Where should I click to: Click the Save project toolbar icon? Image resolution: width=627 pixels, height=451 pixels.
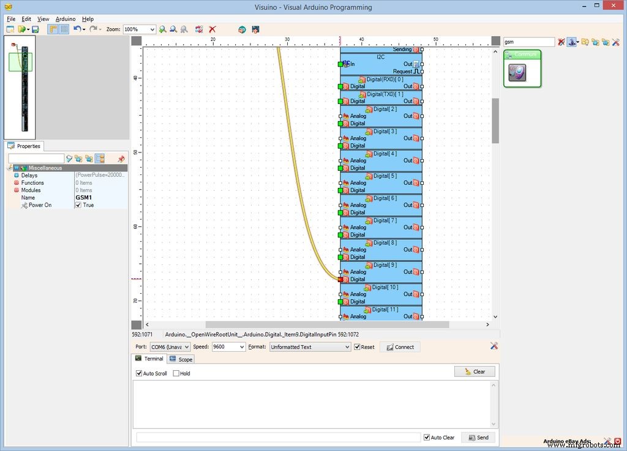36,29
